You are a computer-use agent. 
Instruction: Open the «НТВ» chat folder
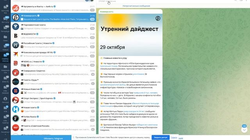pos(5,109)
